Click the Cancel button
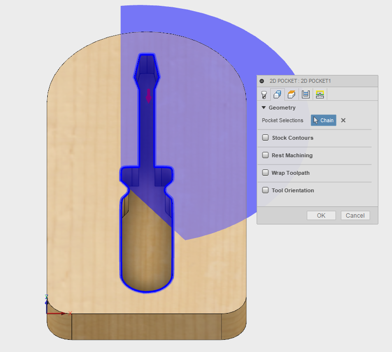 point(355,216)
